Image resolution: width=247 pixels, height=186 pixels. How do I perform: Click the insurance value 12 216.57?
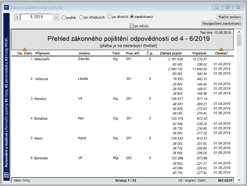[x=200, y=59]
